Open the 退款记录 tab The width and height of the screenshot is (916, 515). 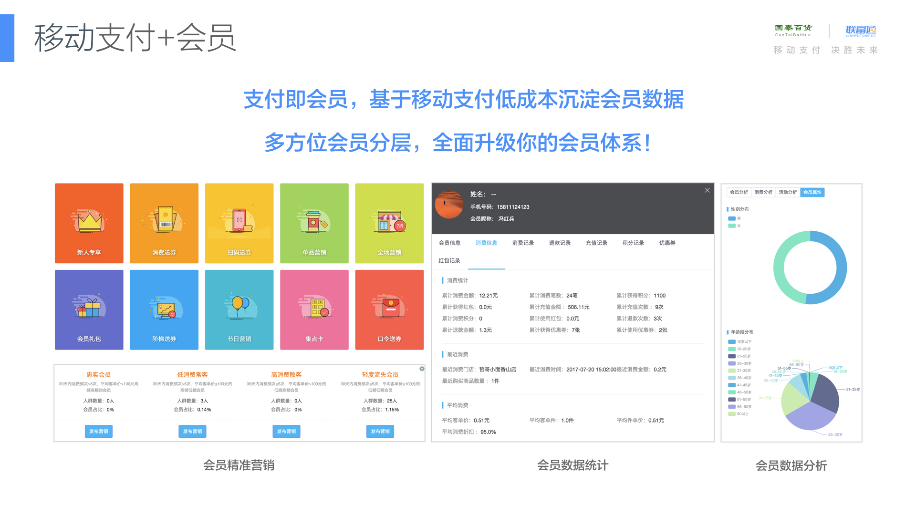pyautogui.click(x=560, y=243)
